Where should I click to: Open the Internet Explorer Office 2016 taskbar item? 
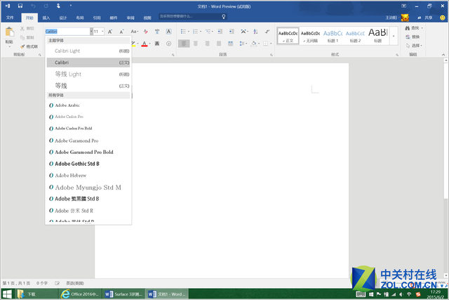(x=80, y=294)
